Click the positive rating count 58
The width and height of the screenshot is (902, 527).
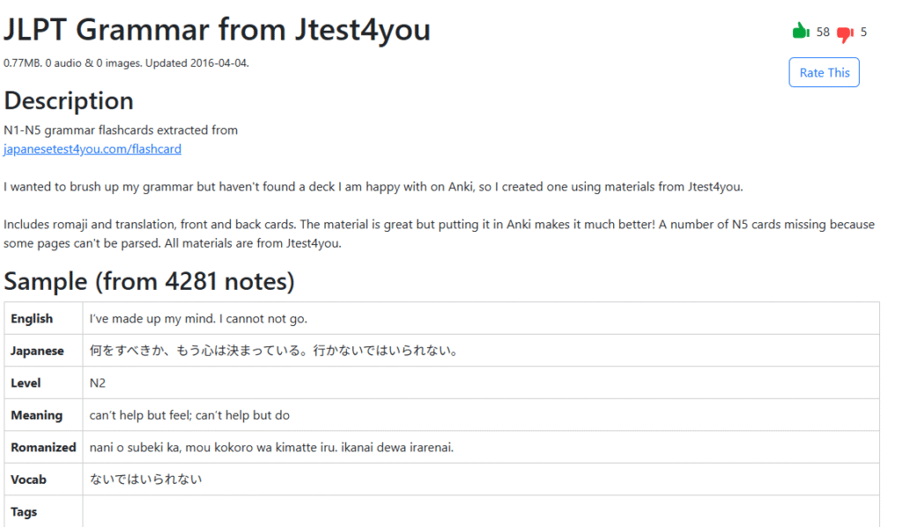[x=823, y=33]
